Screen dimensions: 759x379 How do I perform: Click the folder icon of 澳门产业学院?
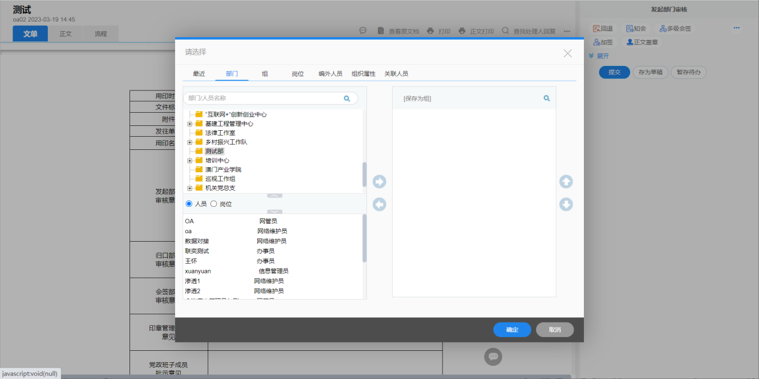coord(199,170)
